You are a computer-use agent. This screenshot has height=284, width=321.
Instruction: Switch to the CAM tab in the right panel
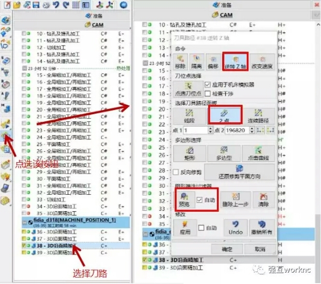click(x=222, y=15)
